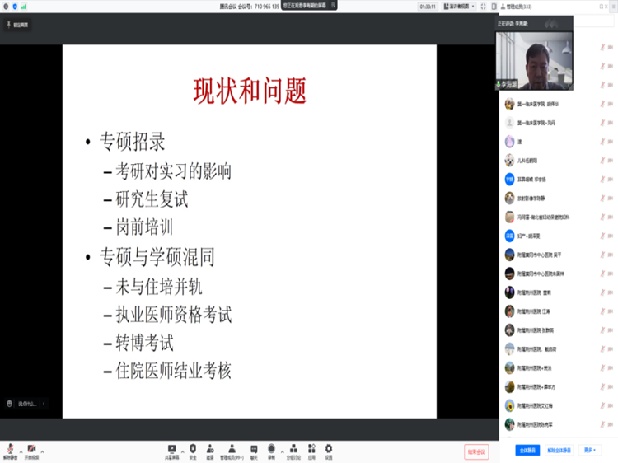This screenshot has height=463, width=618.
Task: Click the 解除全体静音 unmute all button
Action: 559,450
